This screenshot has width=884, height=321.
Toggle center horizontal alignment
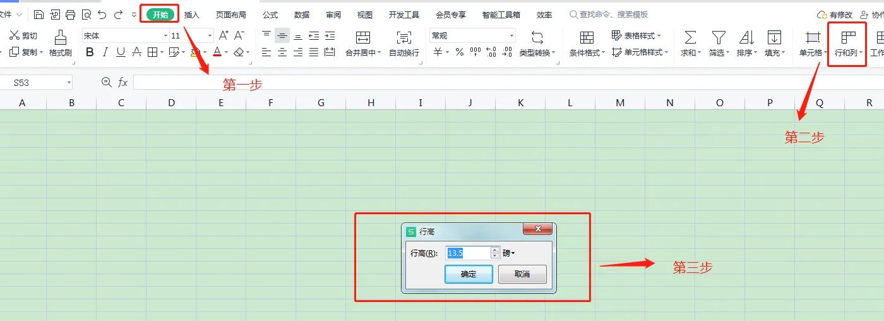click(x=282, y=52)
